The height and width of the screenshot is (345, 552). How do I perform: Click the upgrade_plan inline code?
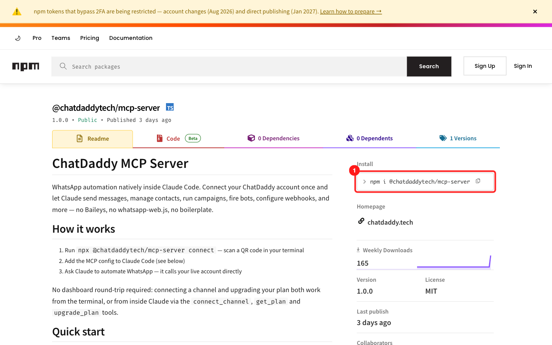point(76,313)
